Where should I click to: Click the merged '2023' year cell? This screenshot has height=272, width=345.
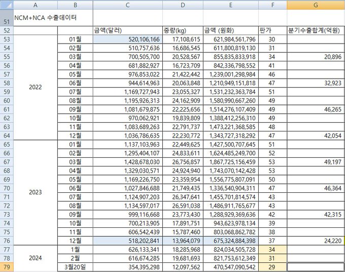[x=36, y=192]
